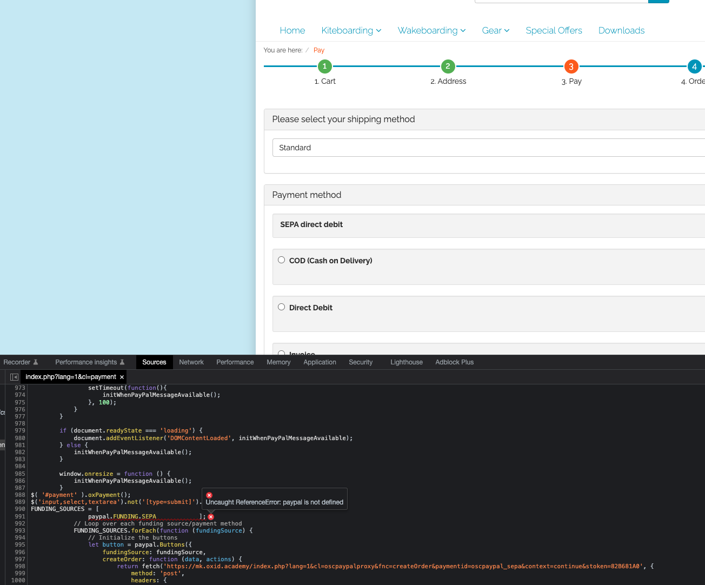The height and width of the screenshot is (585, 705).
Task: Choose the Invoice radio button
Action: click(x=282, y=353)
